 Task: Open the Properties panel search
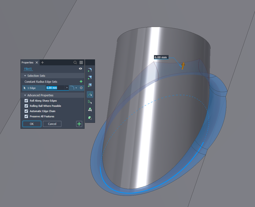pos(75,62)
